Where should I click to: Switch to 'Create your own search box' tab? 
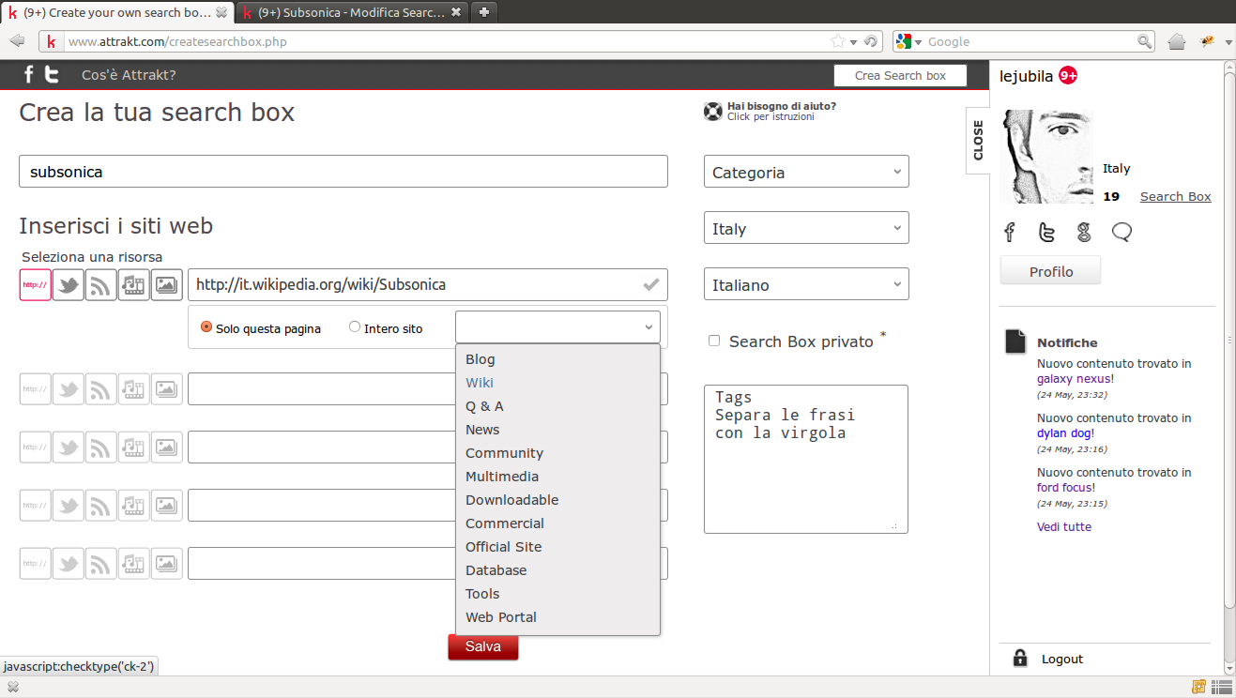click(117, 12)
